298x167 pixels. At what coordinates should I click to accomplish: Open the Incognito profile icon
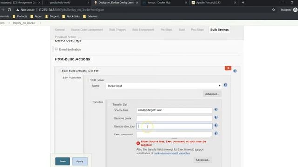295,10
